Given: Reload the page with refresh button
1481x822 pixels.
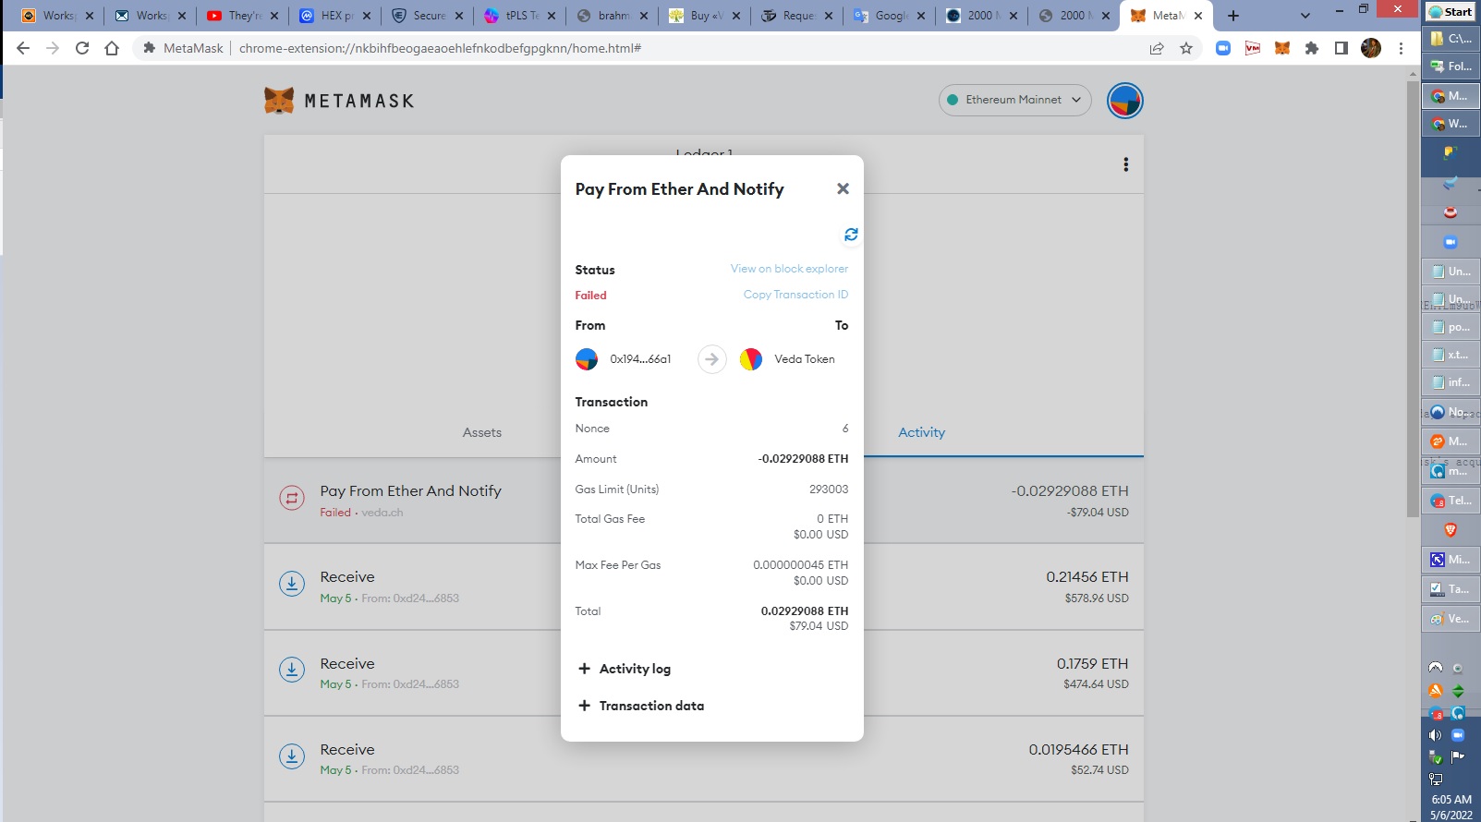Looking at the screenshot, I should (x=82, y=48).
